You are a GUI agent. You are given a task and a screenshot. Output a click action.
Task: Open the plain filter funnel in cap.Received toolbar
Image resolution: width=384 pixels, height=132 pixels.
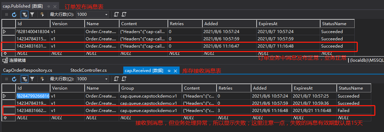click(32, 79)
